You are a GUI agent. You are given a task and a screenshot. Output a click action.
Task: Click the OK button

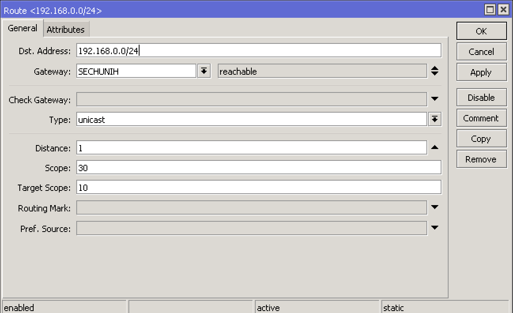(x=481, y=31)
